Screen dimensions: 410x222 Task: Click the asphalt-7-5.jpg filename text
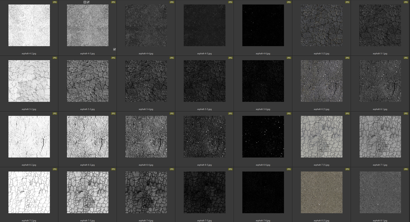click(205, 220)
